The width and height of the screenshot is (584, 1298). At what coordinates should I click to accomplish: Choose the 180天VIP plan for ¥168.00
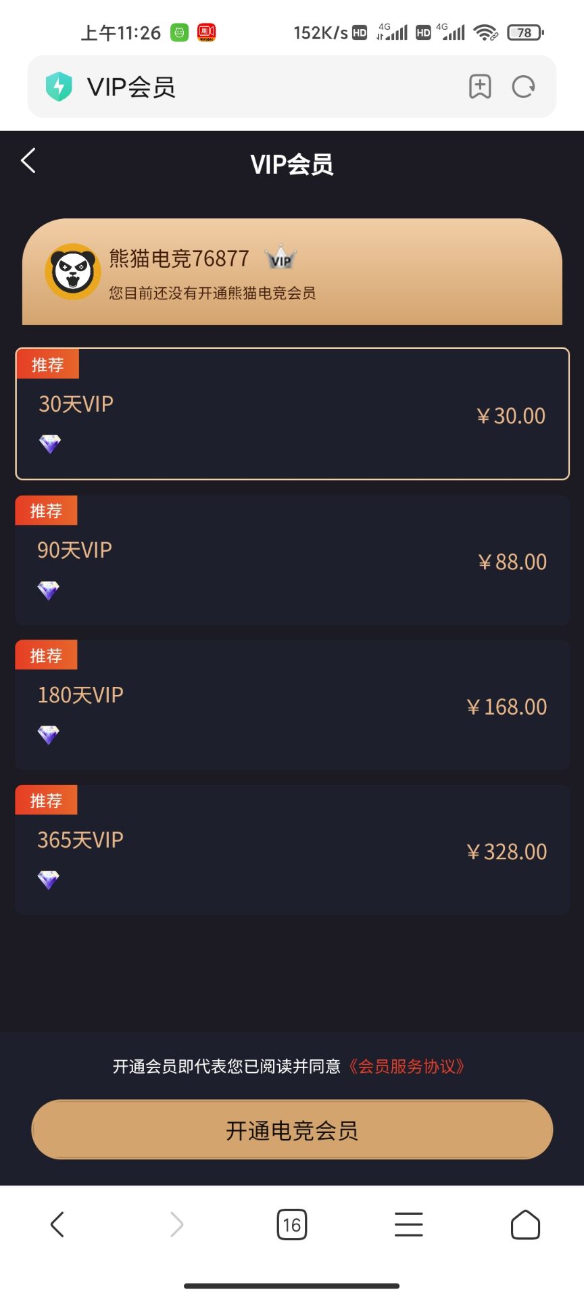point(292,705)
